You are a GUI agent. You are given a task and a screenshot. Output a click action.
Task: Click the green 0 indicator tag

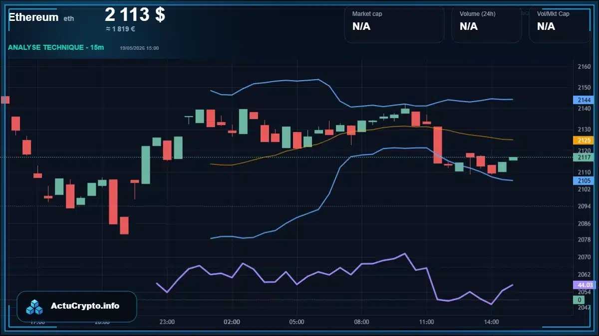point(579,300)
